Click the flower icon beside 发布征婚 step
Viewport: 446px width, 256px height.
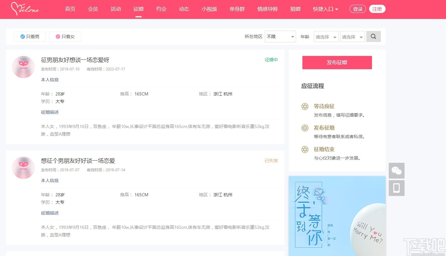(x=305, y=128)
